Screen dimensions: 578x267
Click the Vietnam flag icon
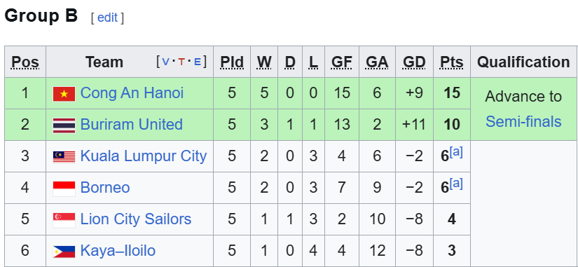tap(64, 94)
